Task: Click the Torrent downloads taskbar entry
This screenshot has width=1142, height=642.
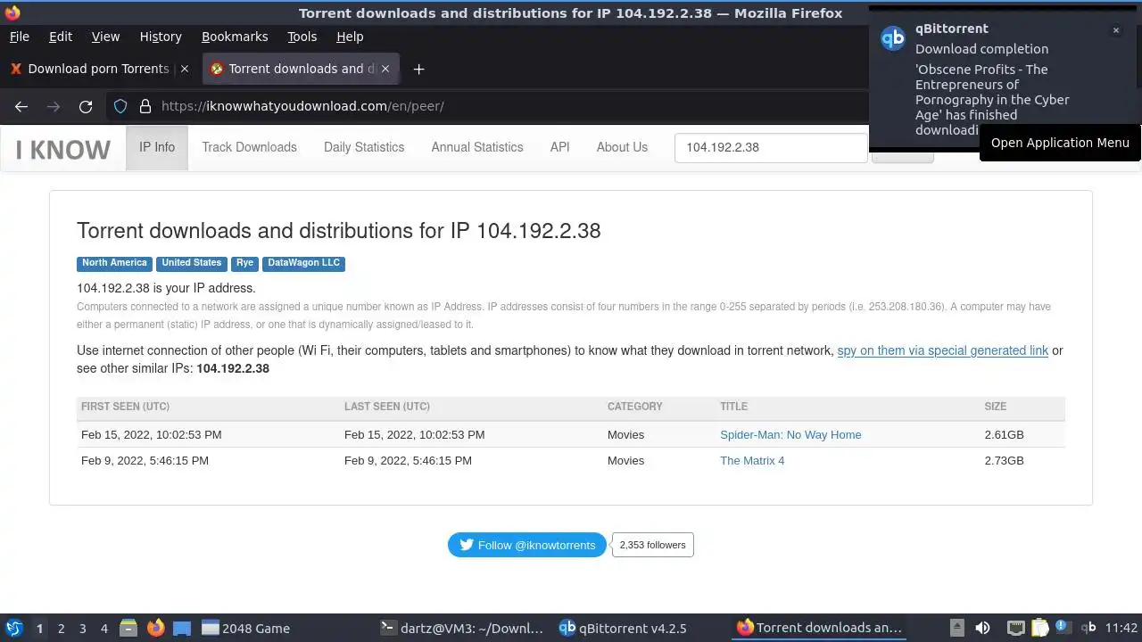Action: [819, 628]
